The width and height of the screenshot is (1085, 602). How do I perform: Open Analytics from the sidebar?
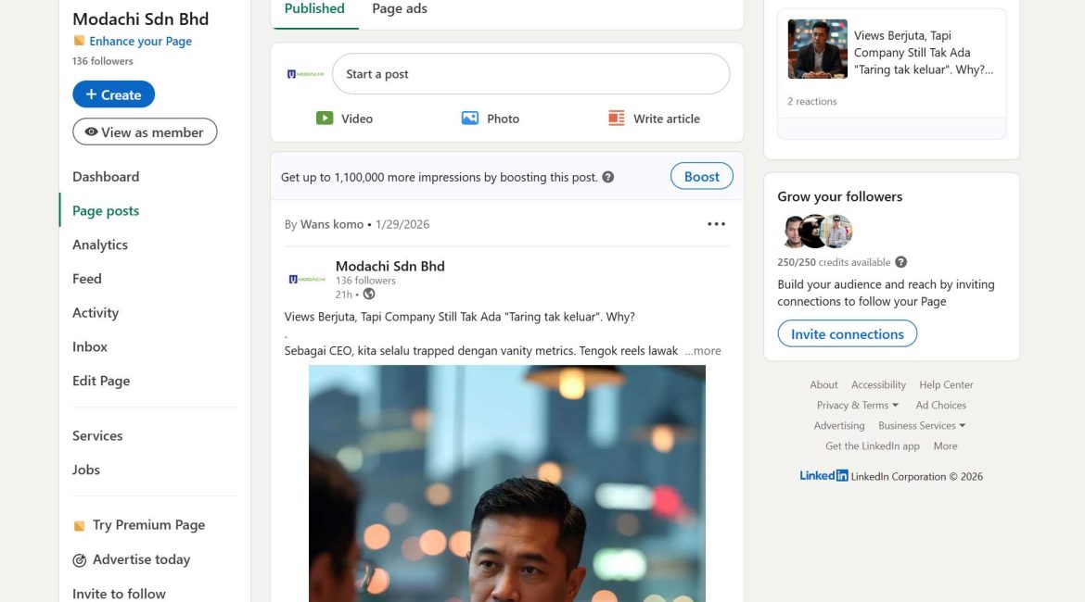click(x=99, y=245)
